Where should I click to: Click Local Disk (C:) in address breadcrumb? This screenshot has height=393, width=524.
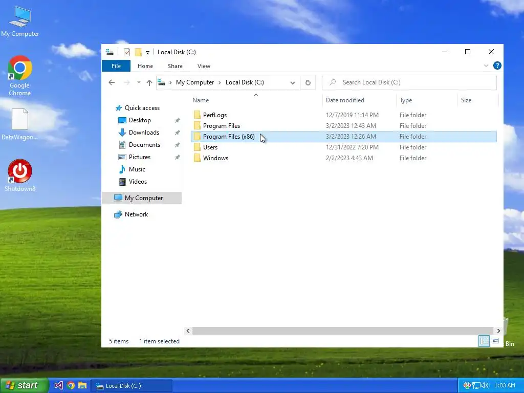[x=245, y=82]
